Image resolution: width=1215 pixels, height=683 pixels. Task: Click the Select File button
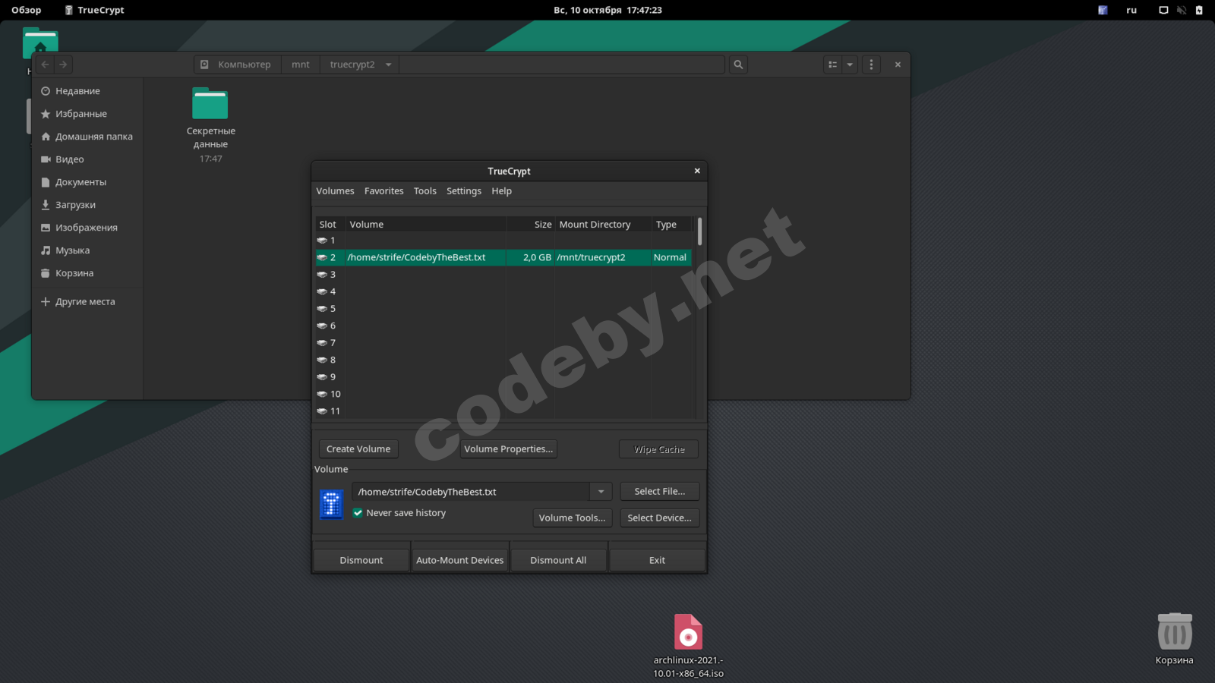pyautogui.click(x=660, y=492)
